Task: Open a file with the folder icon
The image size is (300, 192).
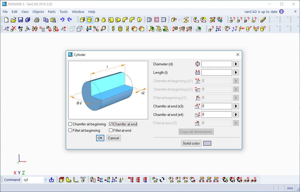Action: click(13, 20)
